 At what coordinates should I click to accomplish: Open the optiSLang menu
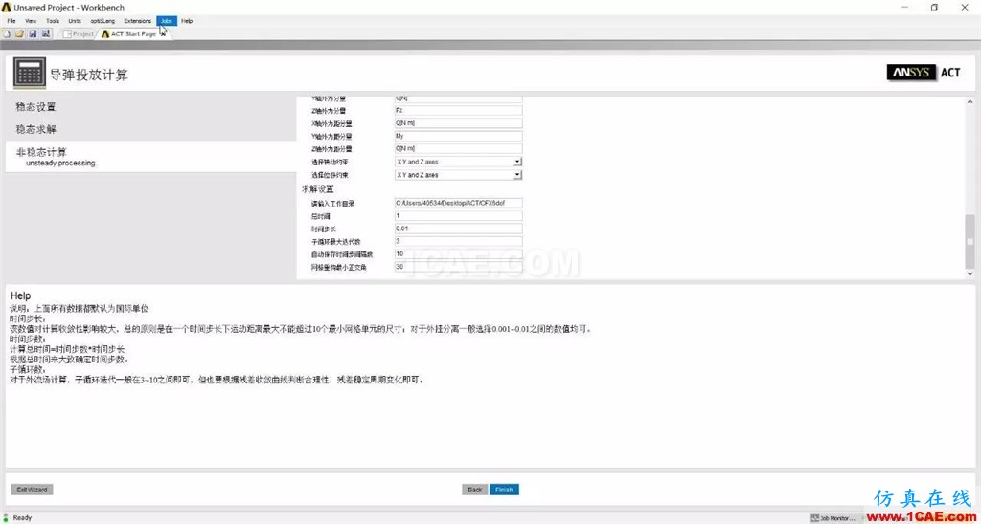[x=103, y=21]
